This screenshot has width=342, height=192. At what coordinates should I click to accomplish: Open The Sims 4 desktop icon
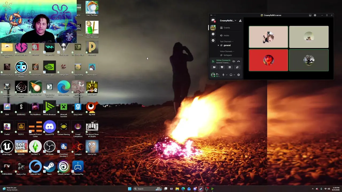click(x=35, y=148)
